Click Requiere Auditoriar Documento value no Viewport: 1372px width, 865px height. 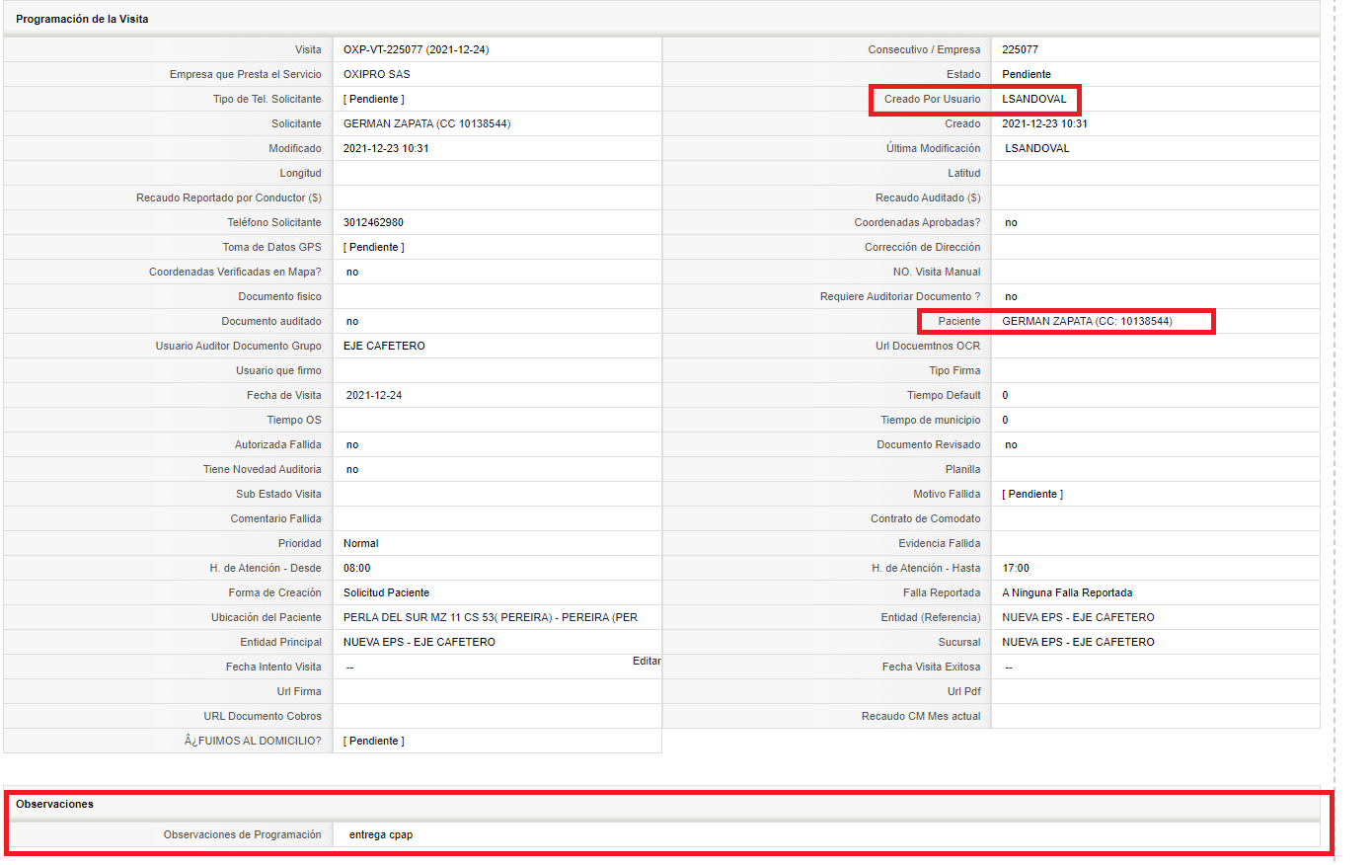pyautogui.click(x=1011, y=296)
